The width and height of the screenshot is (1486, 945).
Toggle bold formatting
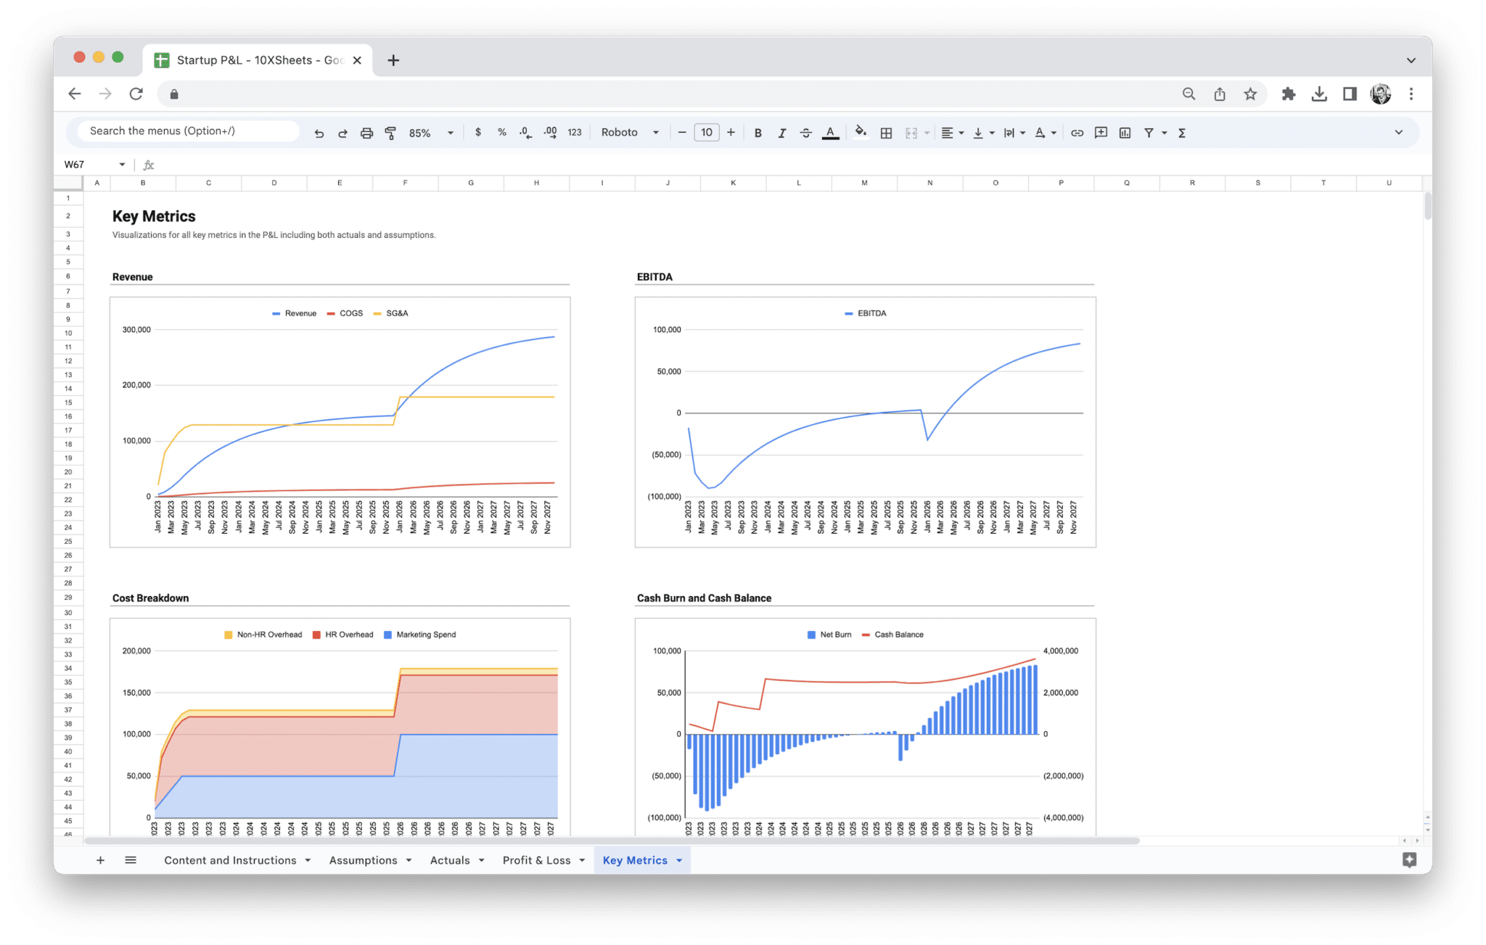point(758,133)
